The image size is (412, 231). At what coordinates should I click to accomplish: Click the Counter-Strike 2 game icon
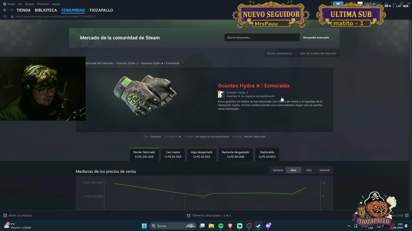coord(221,94)
